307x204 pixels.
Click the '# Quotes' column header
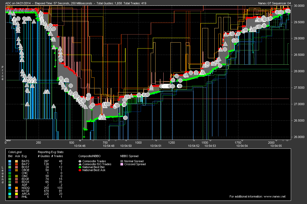[x=44, y=156]
